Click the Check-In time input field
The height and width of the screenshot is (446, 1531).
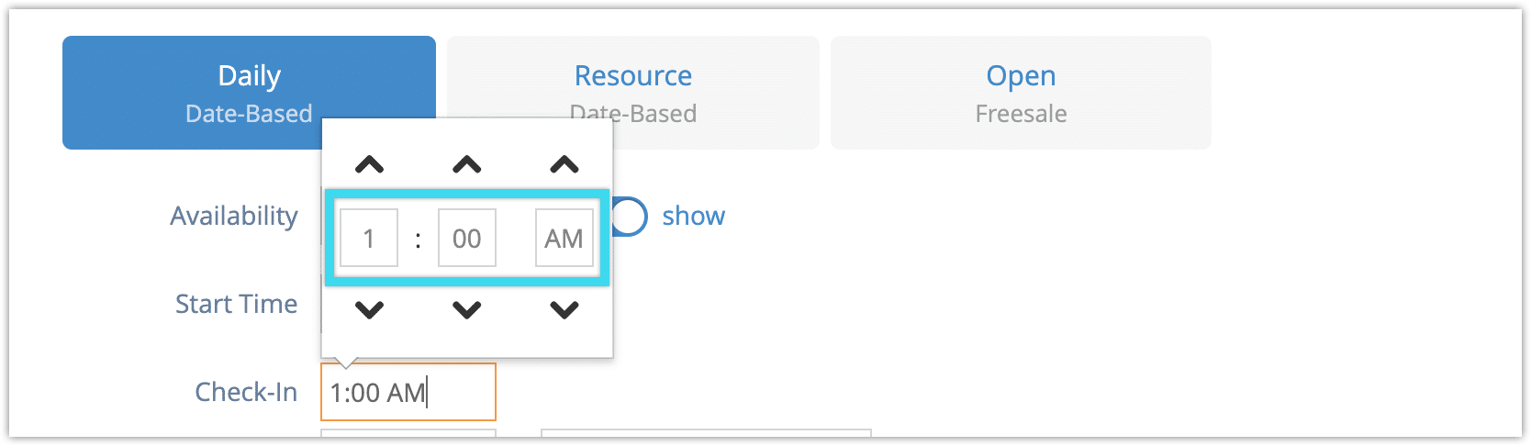pyautogui.click(x=408, y=392)
